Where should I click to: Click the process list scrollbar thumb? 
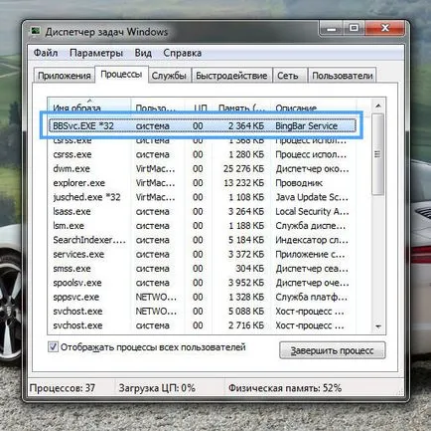378,154
